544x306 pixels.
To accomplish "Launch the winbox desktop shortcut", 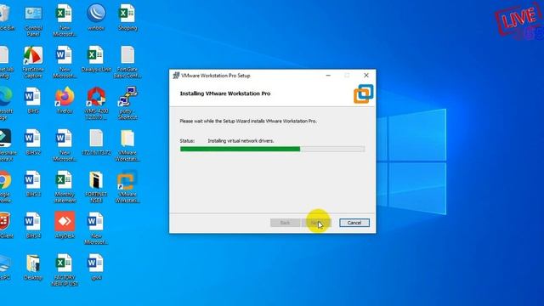I will [x=96, y=18].
